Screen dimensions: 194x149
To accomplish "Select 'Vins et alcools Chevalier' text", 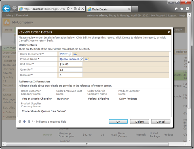I will 37,99.
